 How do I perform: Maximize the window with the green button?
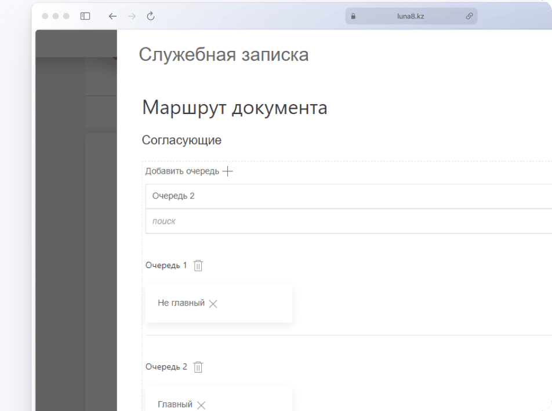[67, 16]
